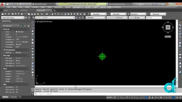Click the new drawing tab plus button
This screenshot has height=102, width=182.
[x=54, y=10]
